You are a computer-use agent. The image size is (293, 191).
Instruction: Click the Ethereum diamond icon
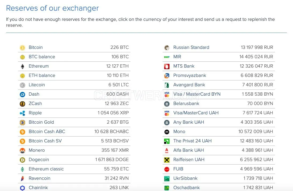pos(22,67)
